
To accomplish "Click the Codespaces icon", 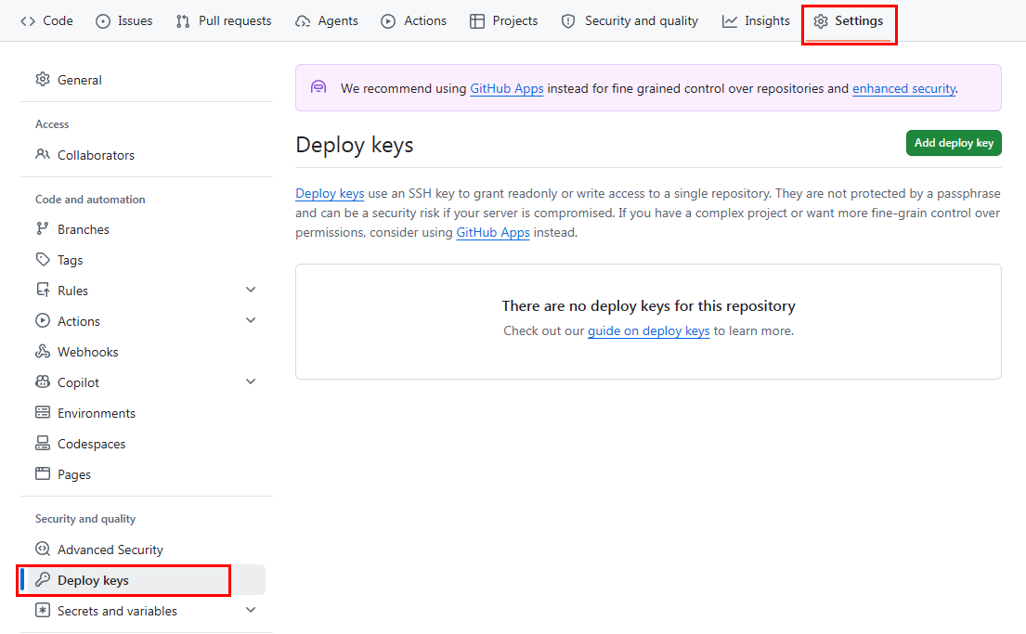I will (x=43, y=443).
